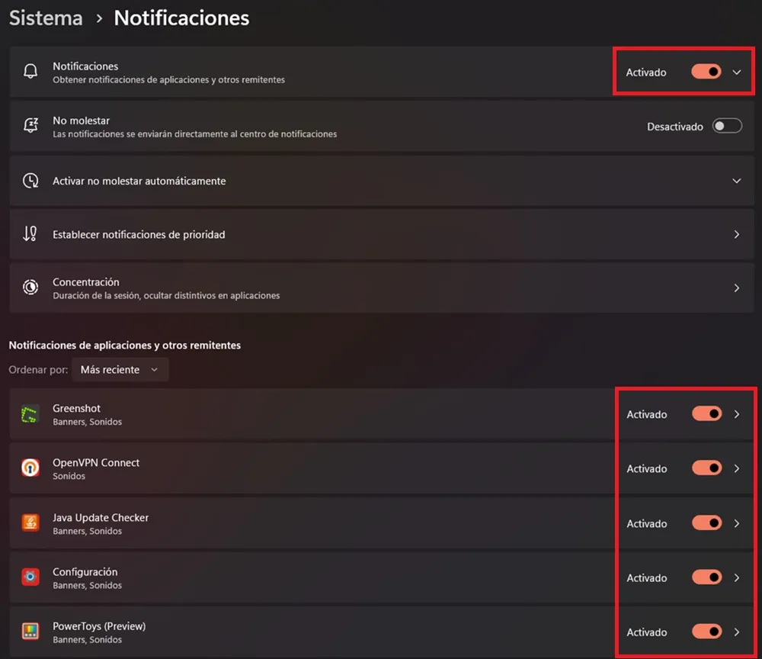Go back to Sistema breadcrumb

coord(45,18)
